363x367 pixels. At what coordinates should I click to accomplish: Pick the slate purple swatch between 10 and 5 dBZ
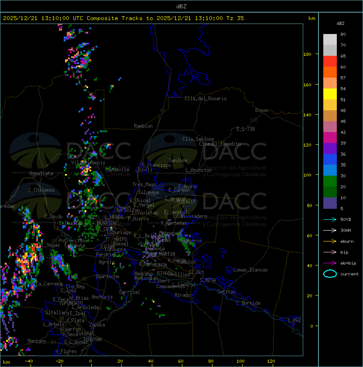click(x=330, y=203)
